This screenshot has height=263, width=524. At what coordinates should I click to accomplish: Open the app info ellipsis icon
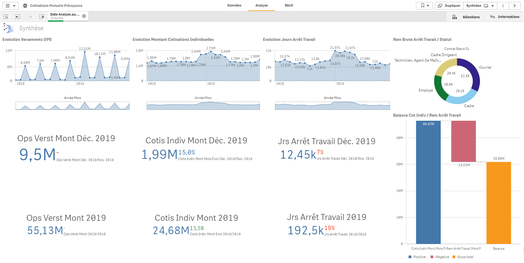point(25,5)
